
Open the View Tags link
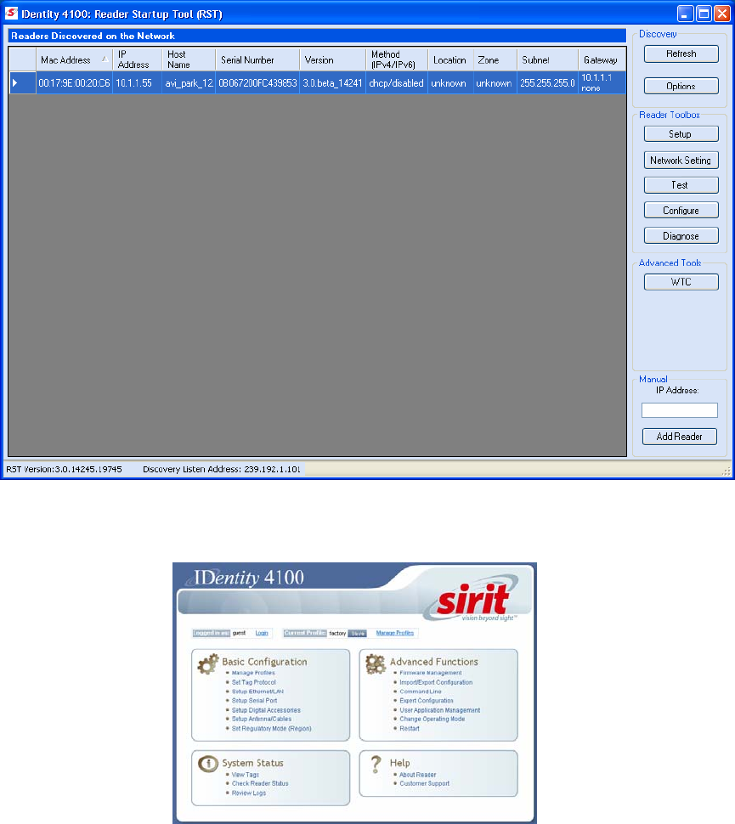click(245, 775)
